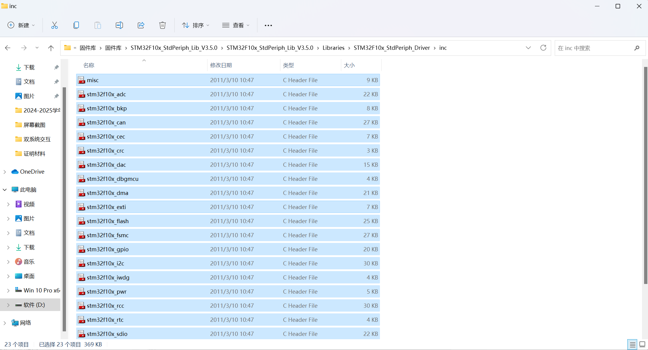Open the three-dots more options menu
The height and width of the screenshot is (350, 648).
tap(268, 25)
